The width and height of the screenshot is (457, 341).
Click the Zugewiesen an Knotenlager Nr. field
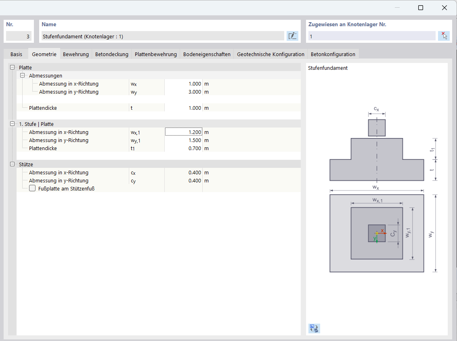tap(372, 36)
